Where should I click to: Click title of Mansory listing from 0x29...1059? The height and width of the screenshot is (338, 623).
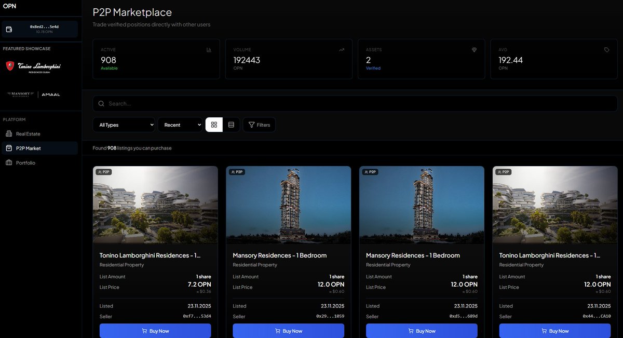coord(280,255)
